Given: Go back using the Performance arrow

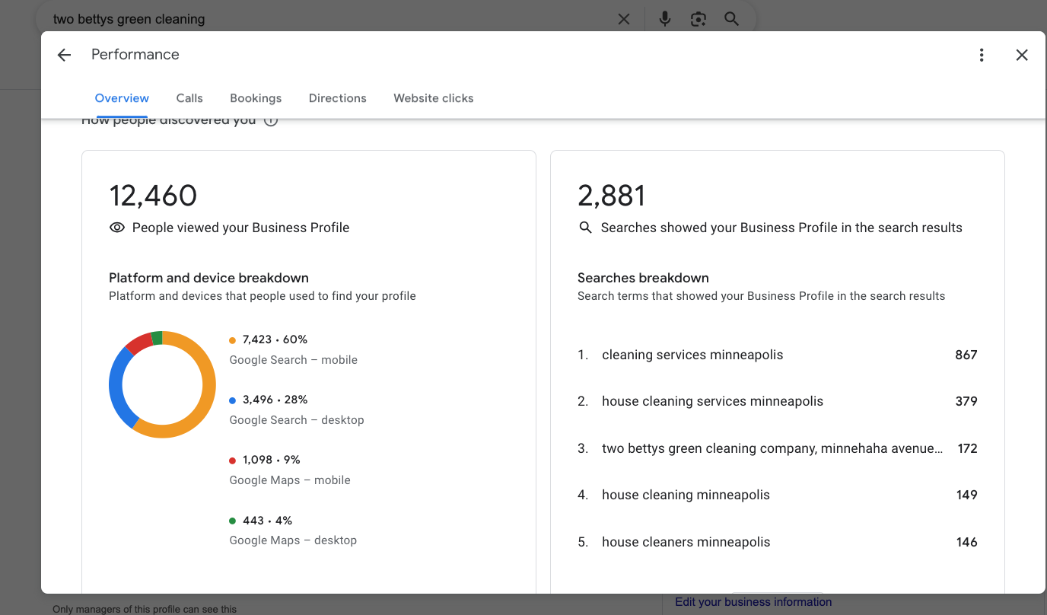Looking at the screenshot, I should pos(64,55).
